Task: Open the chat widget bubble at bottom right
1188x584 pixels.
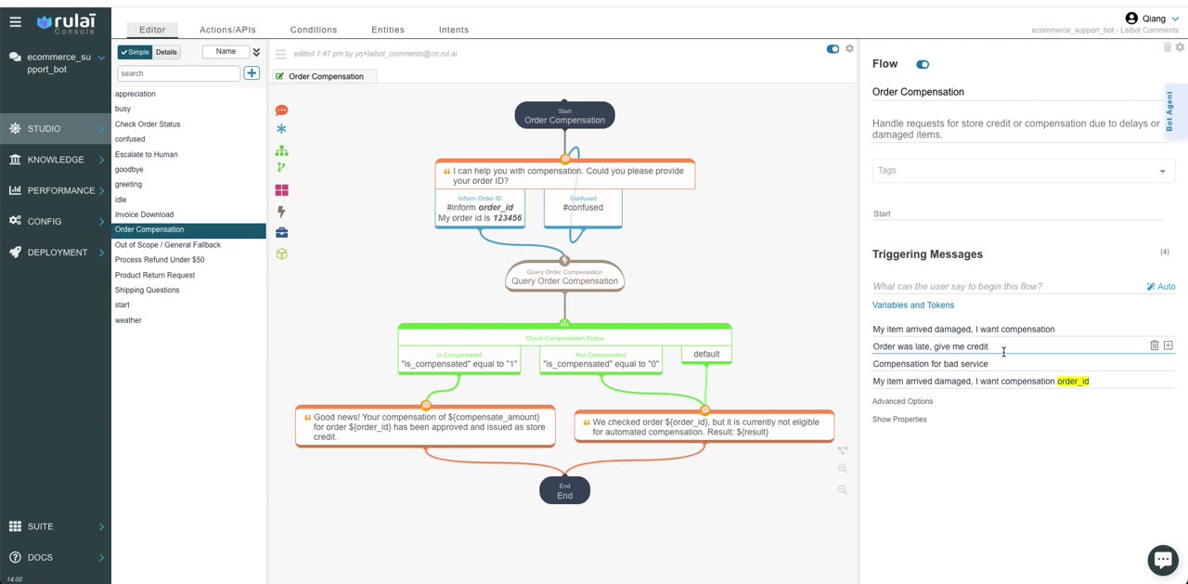Action: [1162, 559]
